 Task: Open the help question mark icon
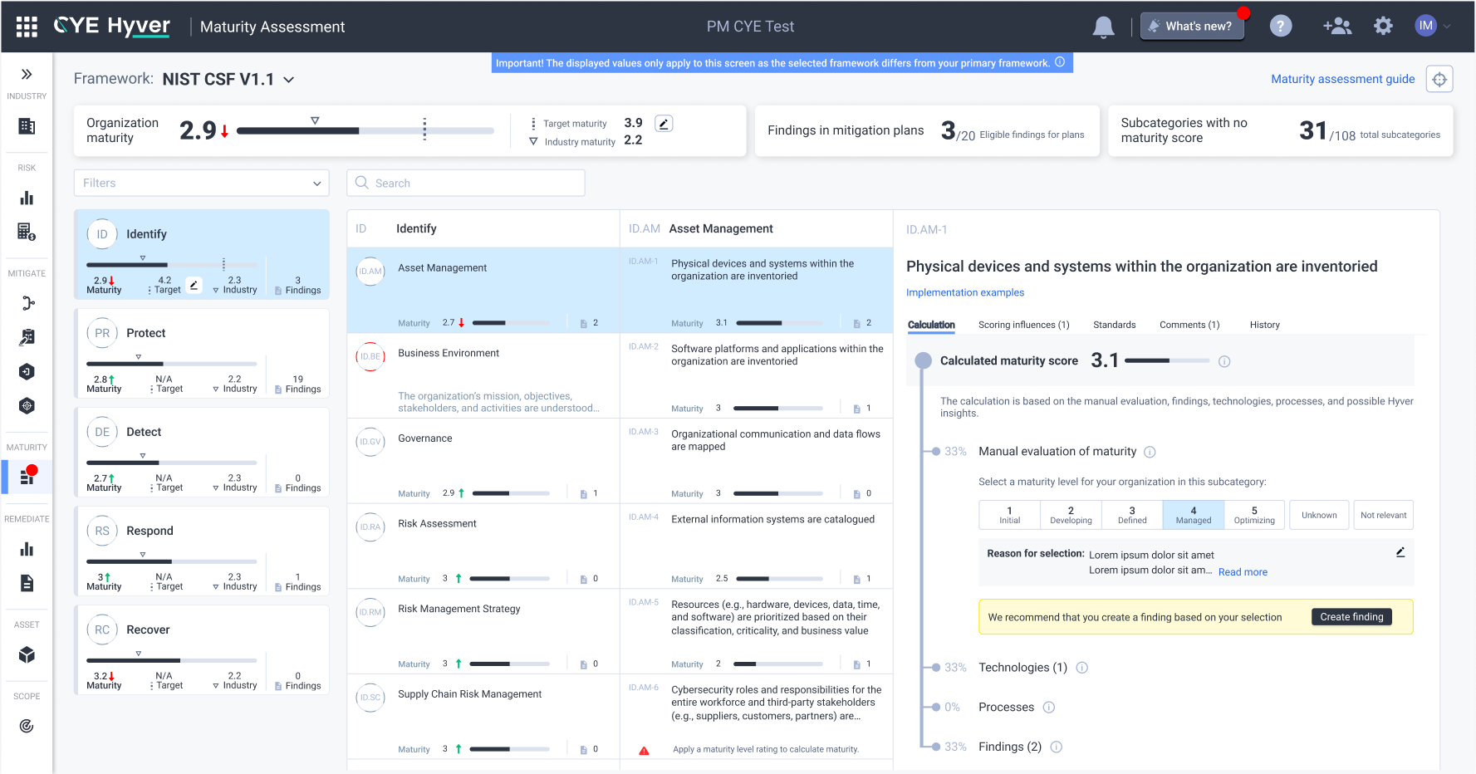click(1281, 27)
